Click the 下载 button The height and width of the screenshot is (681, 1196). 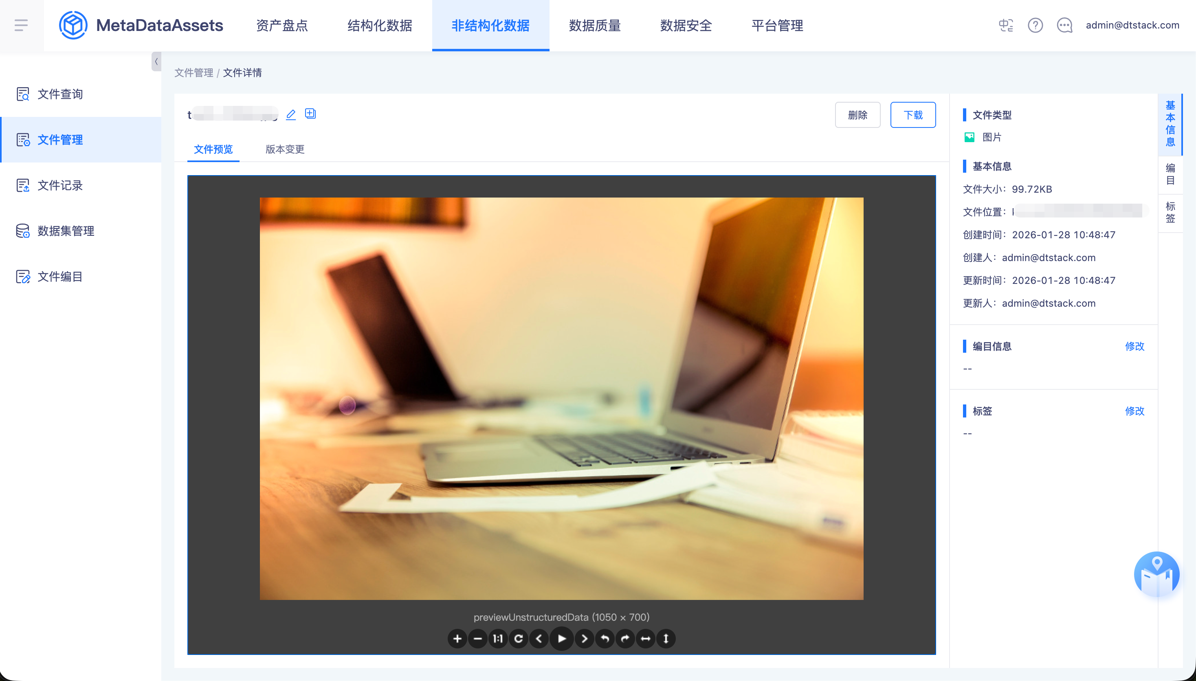point(912,115)
